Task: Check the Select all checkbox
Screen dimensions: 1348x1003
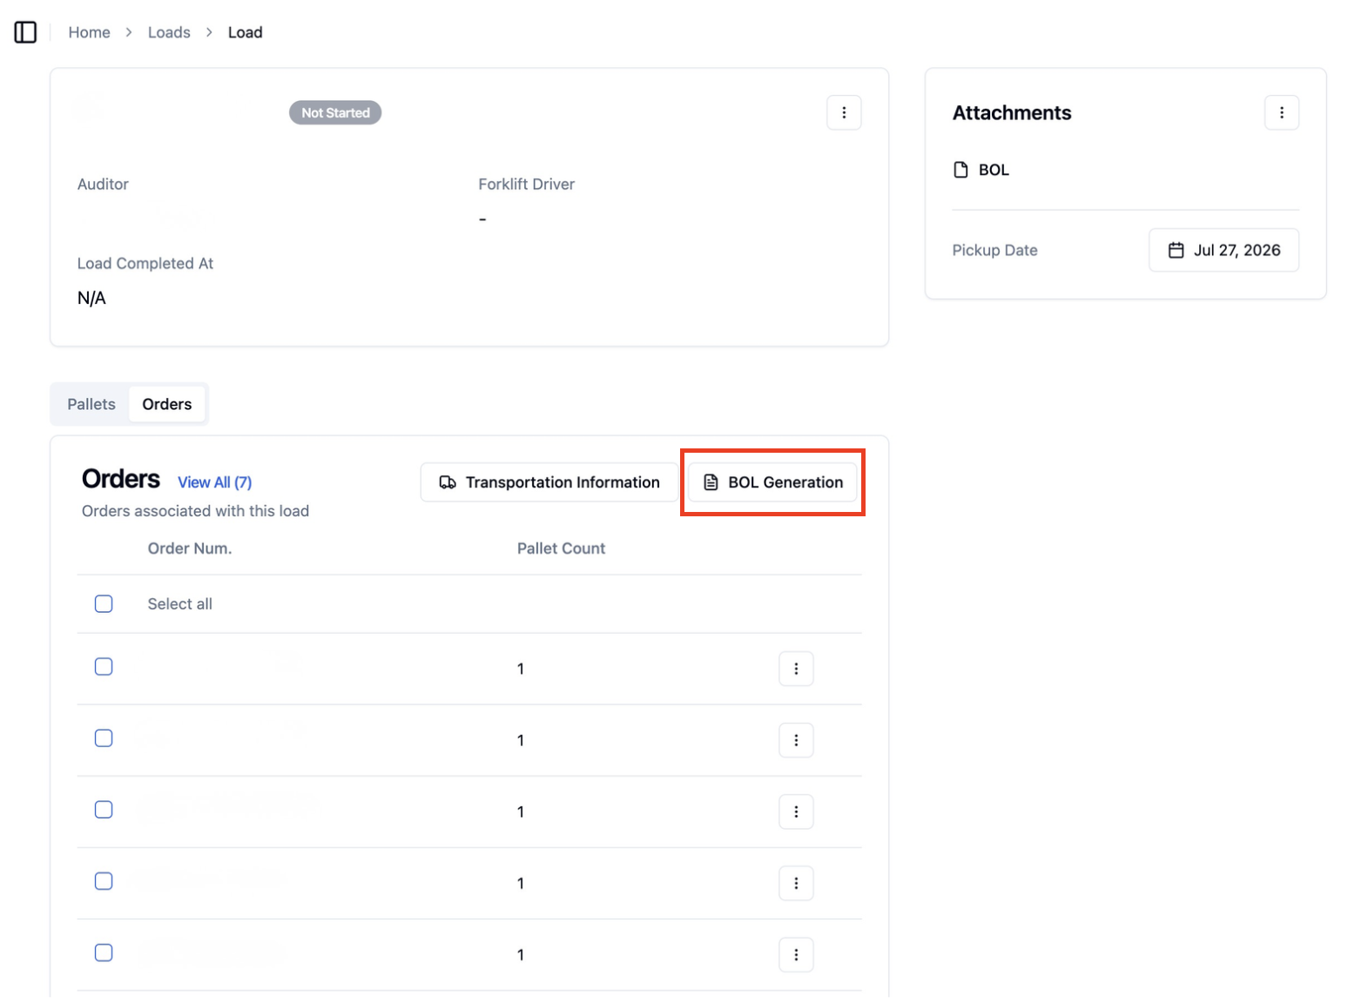Action: coord(104,603)
